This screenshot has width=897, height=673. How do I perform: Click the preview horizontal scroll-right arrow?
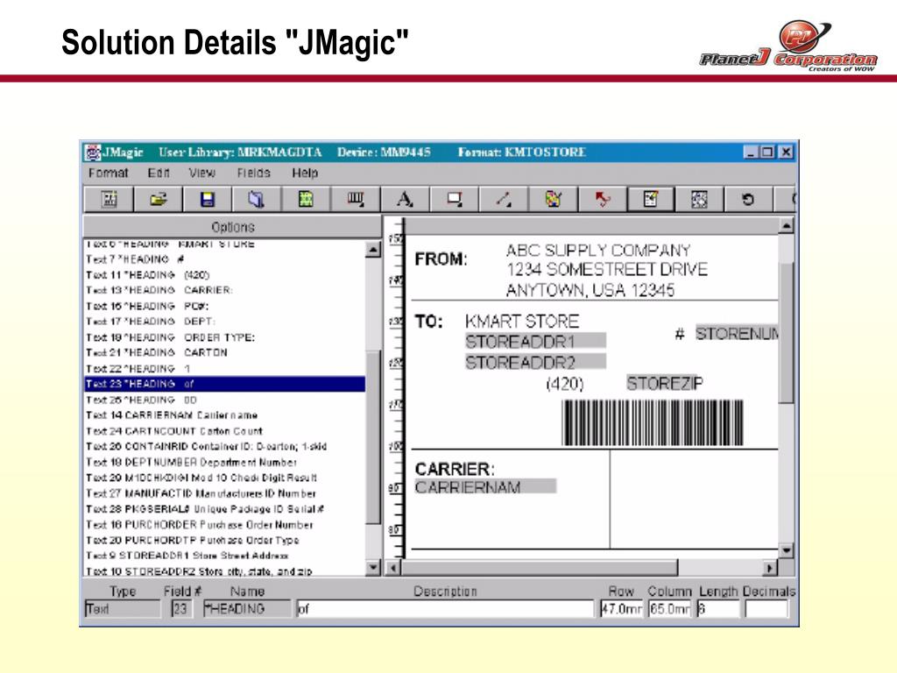click(x=770, y=568)
